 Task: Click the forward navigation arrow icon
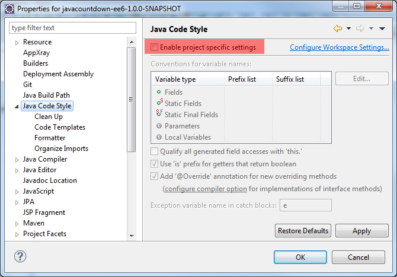click(360, 28)
